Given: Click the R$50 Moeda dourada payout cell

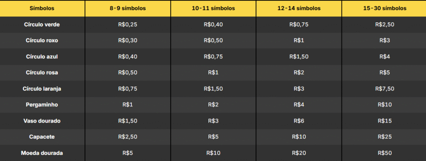Looking at the screenshot, I should pyautogui.click(x=385, y=153).
